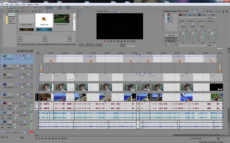Click the timeline ruler at the 00:05:00 marker
Screen dimensions: 230x143
pyautogui.click(x=107, y=53)
